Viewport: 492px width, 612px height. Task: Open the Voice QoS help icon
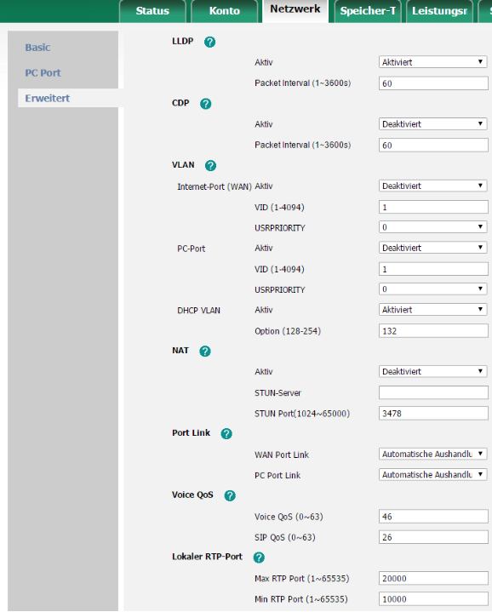tap(230, 495)
